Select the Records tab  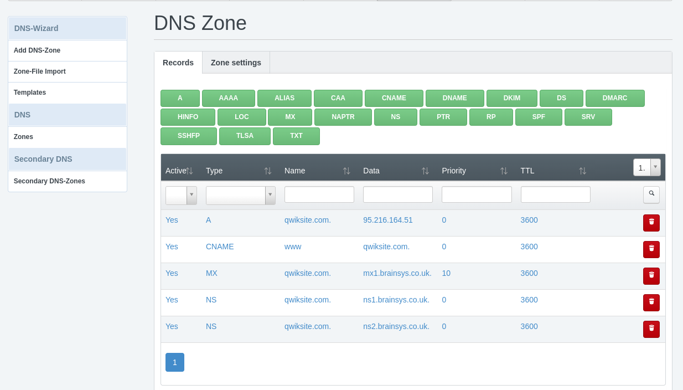178,63
